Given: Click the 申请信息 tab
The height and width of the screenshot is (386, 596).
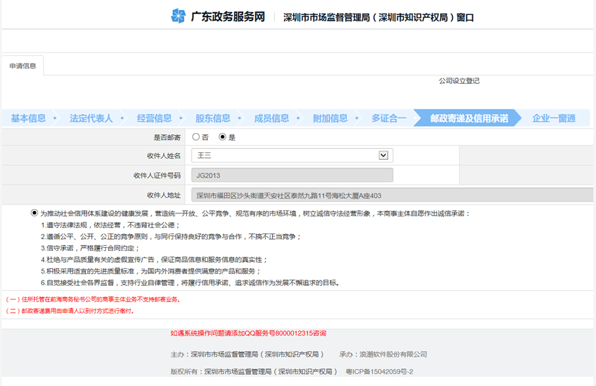Looking at the screenshot, I should (23, 66).
